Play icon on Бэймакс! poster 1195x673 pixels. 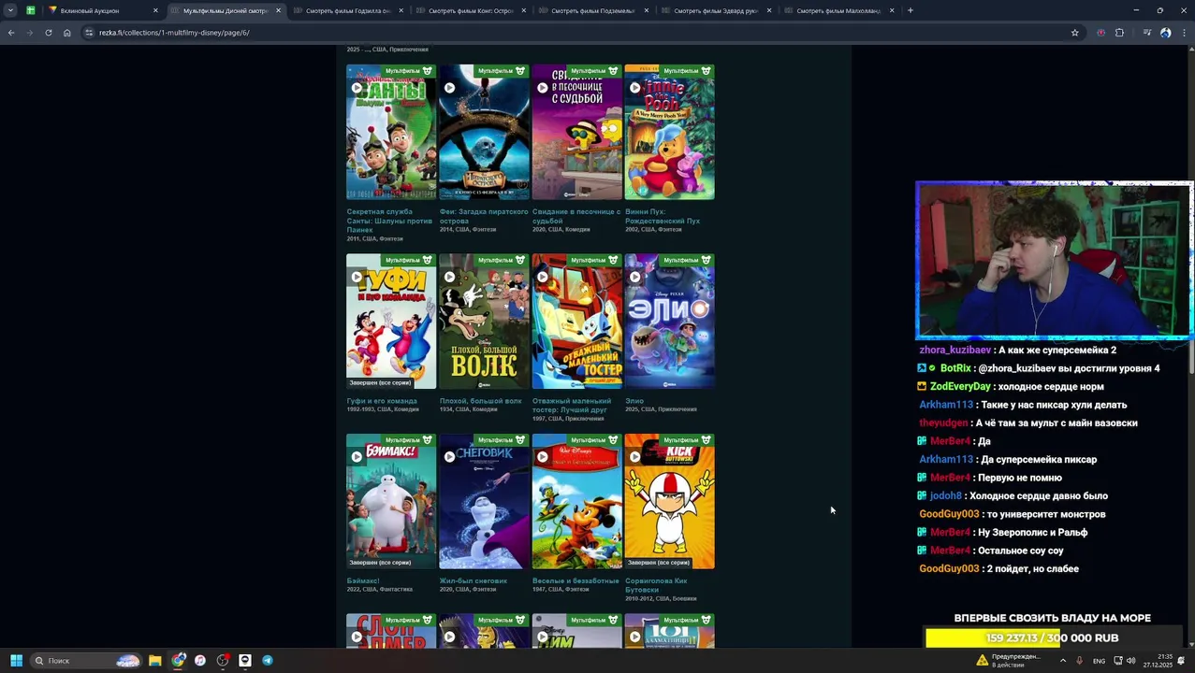pyautogui.click(x=357, y=457)
